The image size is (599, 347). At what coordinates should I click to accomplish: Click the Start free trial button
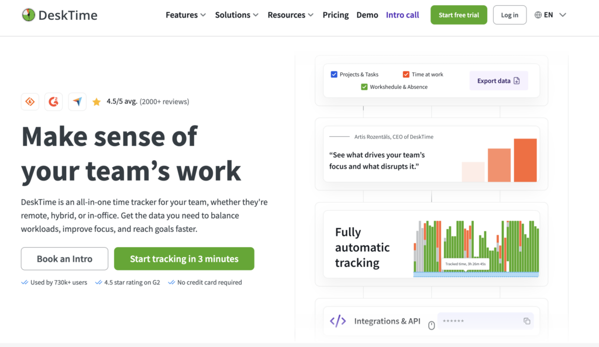459,15
